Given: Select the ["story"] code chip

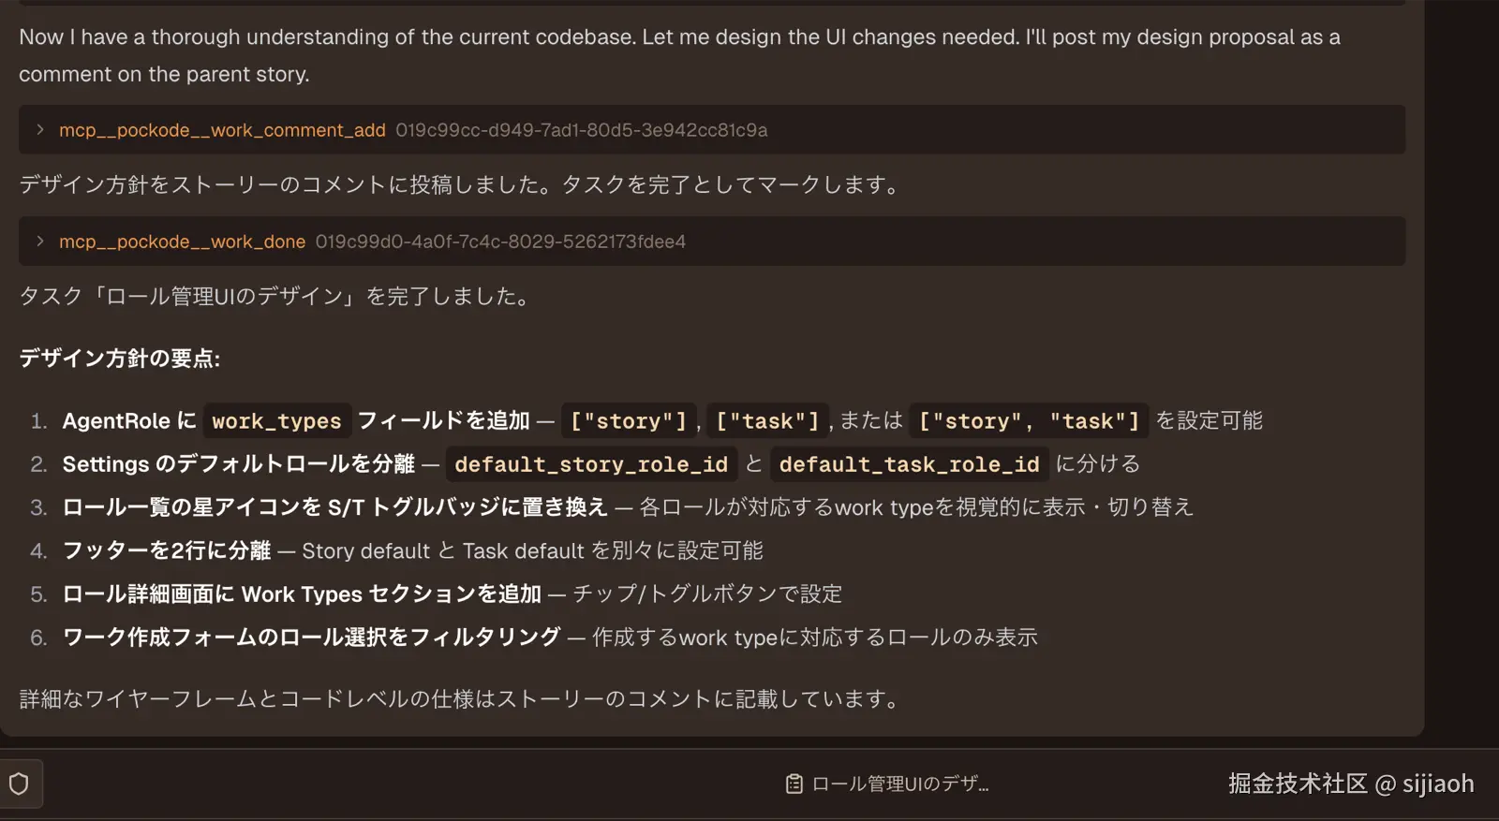Looking at the screenshot, I should coord(629,420).
